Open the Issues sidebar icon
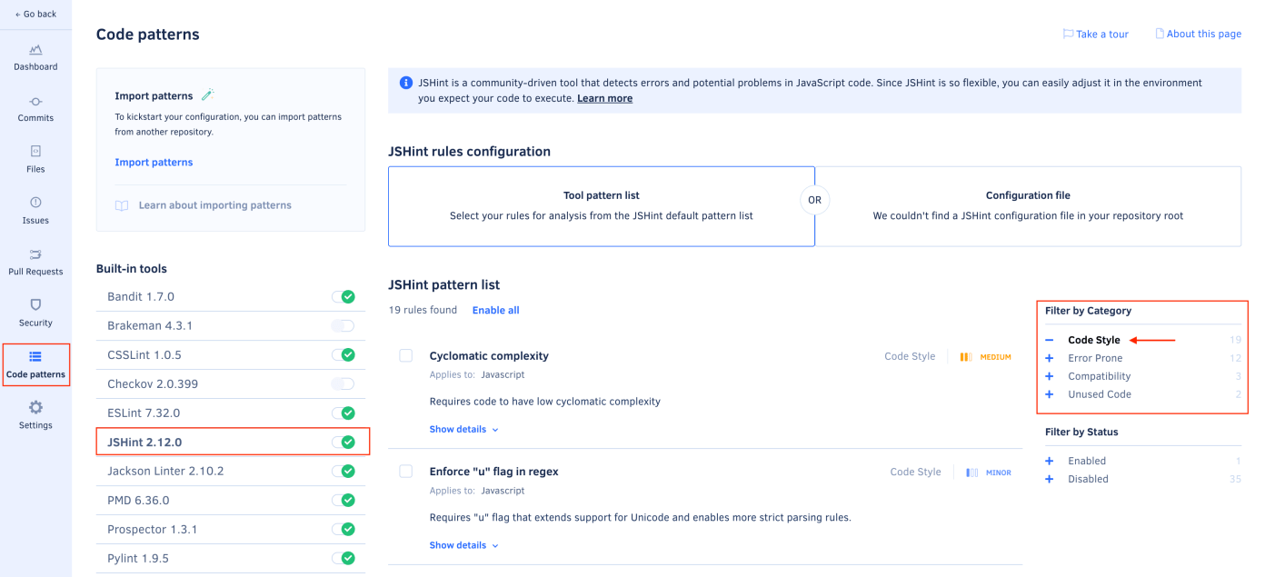The width and height of the screenshot is (1265, 577). coord(35,203)
